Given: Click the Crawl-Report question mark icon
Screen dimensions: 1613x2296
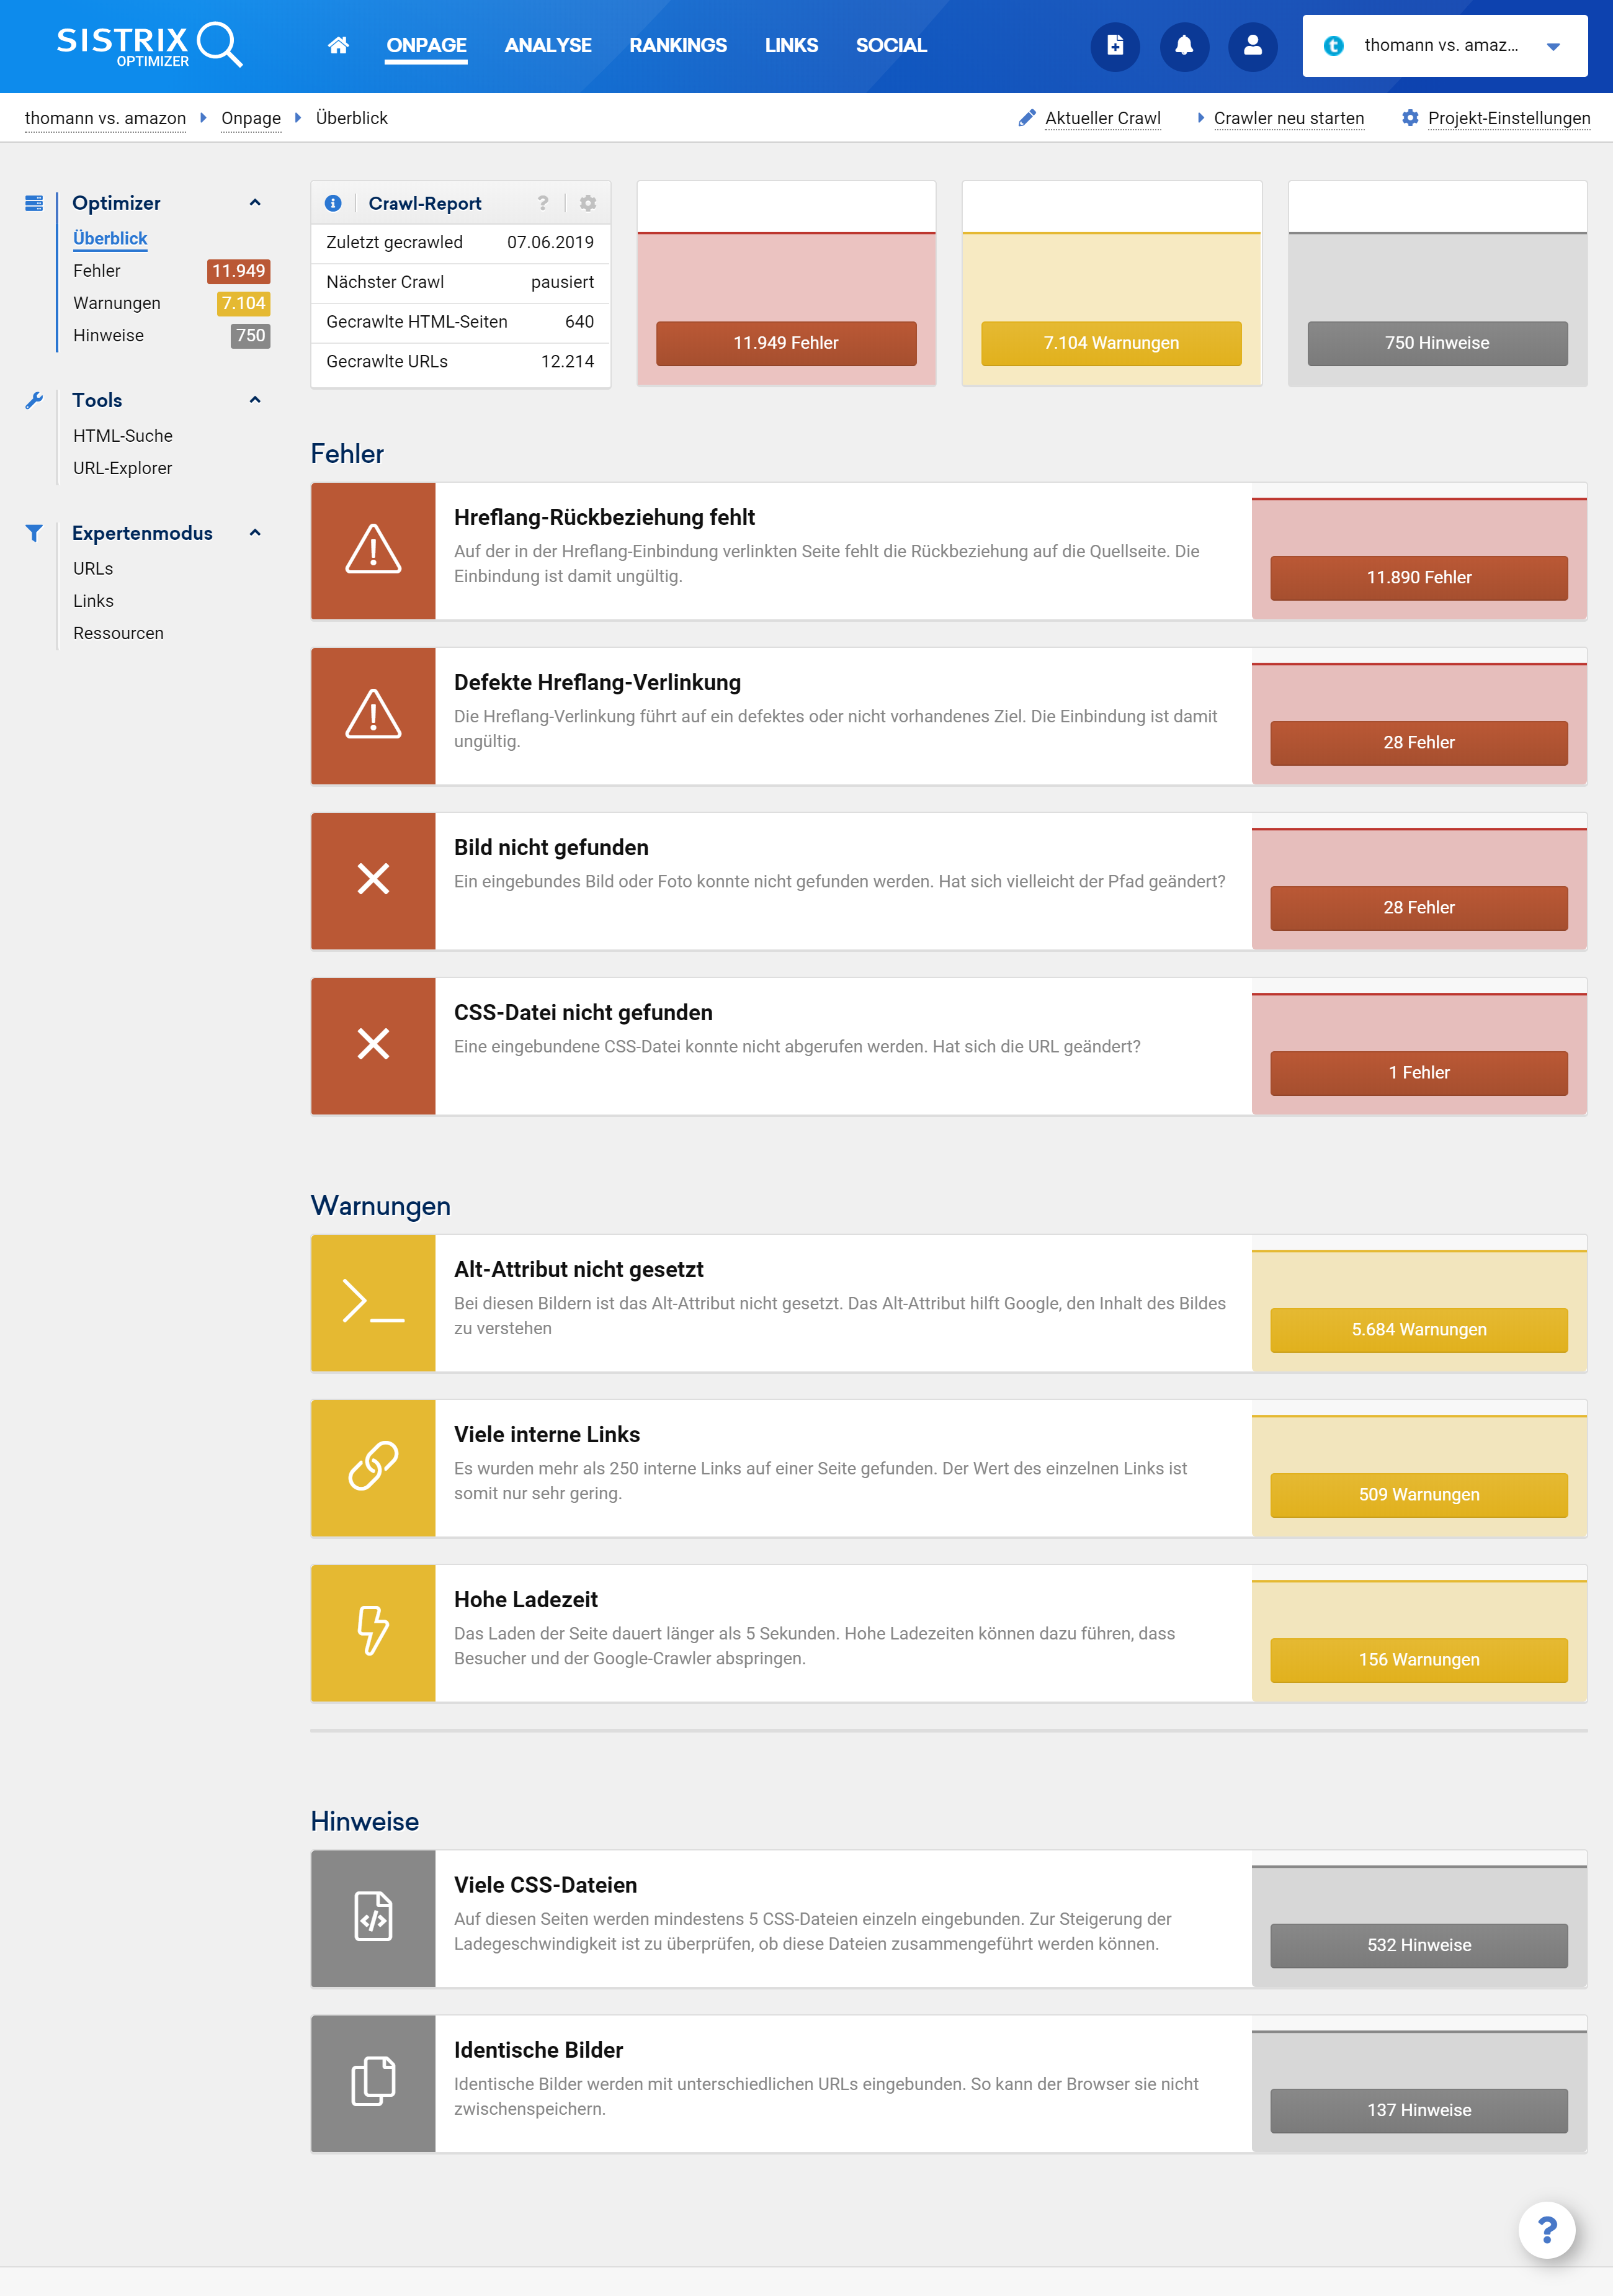Looking at the screenshot, I should tap(543, 203).
